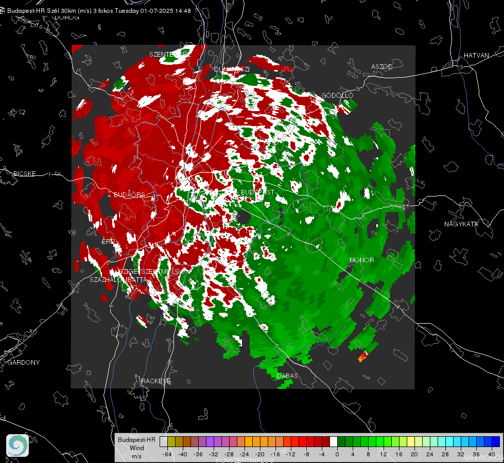Image resolution: width=504 pixels, height=463 pixels.
Task: Click the SZÁZHALOMBATTA town label
Action: point(118,279)
